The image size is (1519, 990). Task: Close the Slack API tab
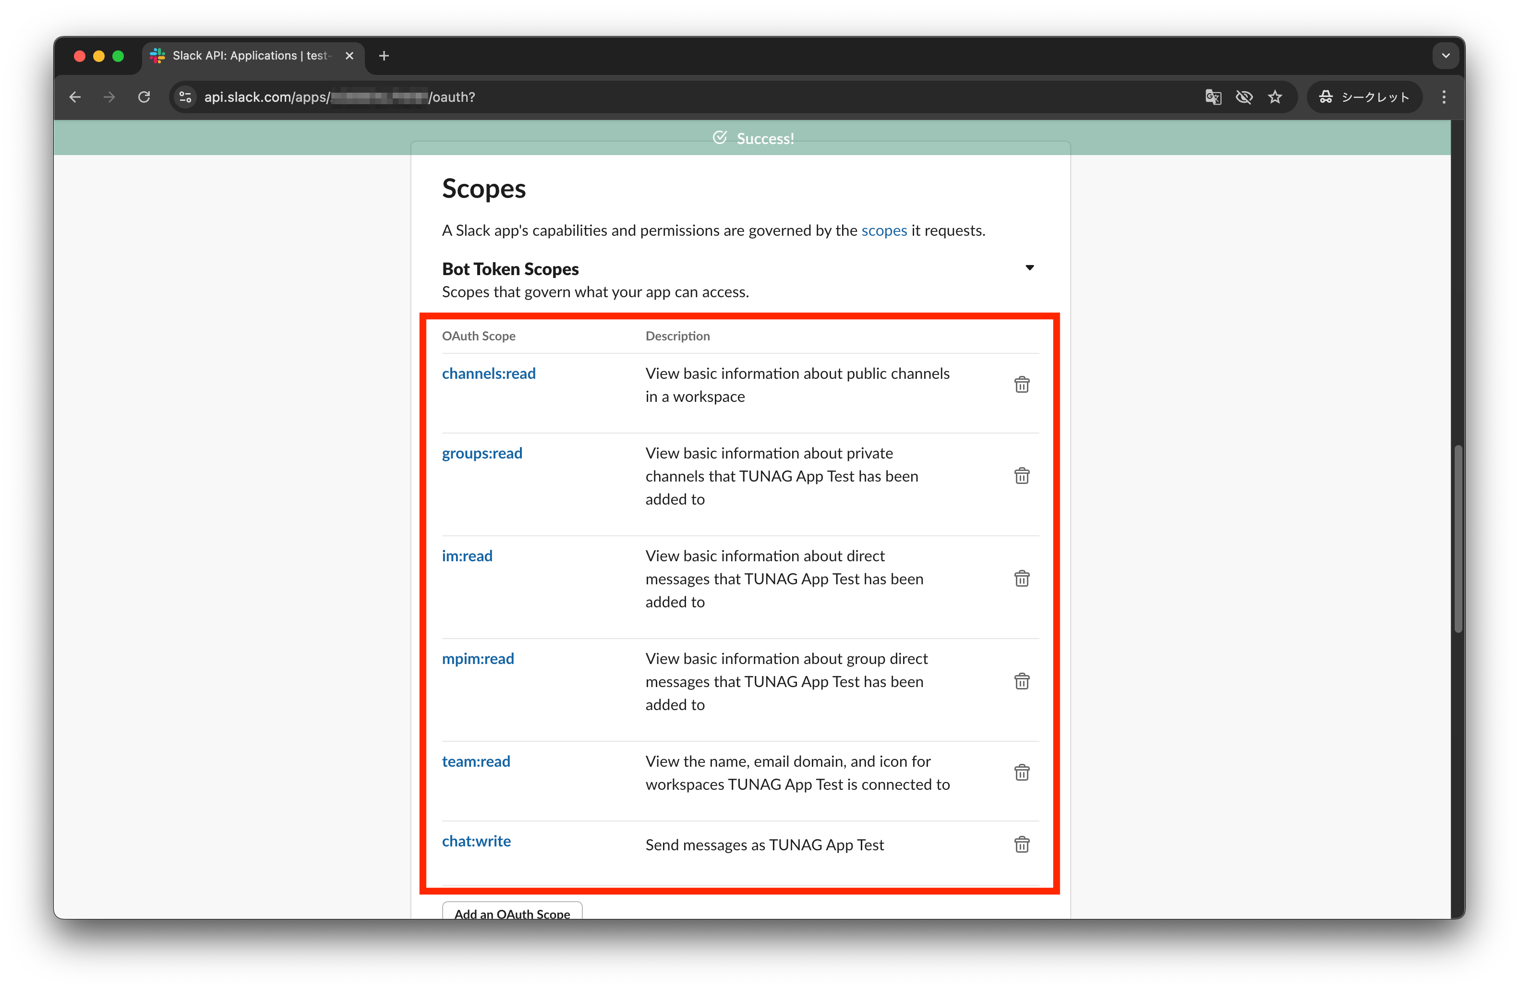point(349,56)
